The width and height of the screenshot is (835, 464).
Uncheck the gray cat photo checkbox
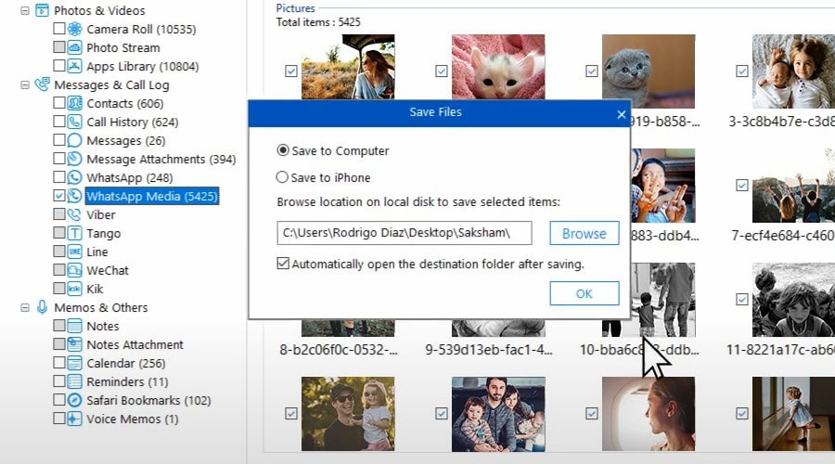591,71
